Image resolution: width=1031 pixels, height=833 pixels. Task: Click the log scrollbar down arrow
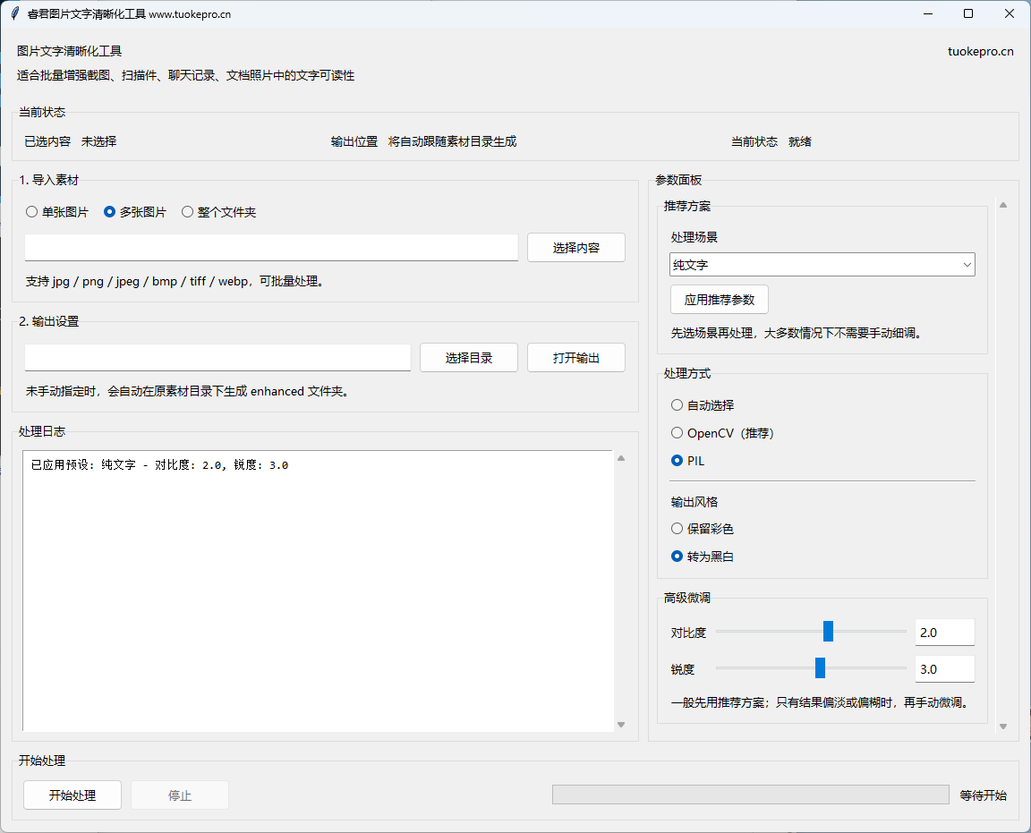coord(621,725)
